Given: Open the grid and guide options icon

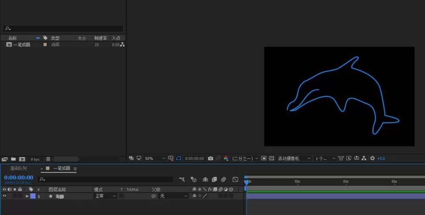Looking at the screenshot, I should point(171,158).
